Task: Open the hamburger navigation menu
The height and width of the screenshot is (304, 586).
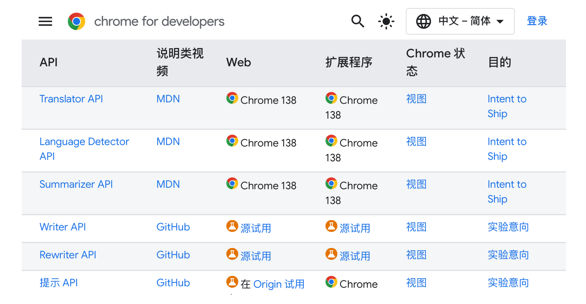Action: point(45,21)
